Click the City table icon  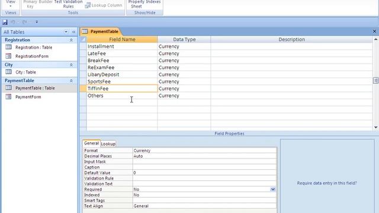8,72
